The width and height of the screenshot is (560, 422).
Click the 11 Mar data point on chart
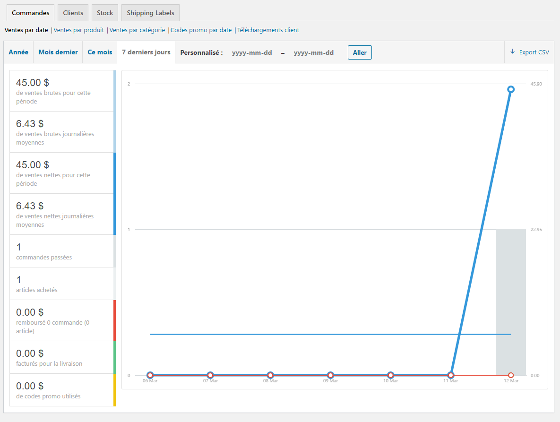pos(451,375)
